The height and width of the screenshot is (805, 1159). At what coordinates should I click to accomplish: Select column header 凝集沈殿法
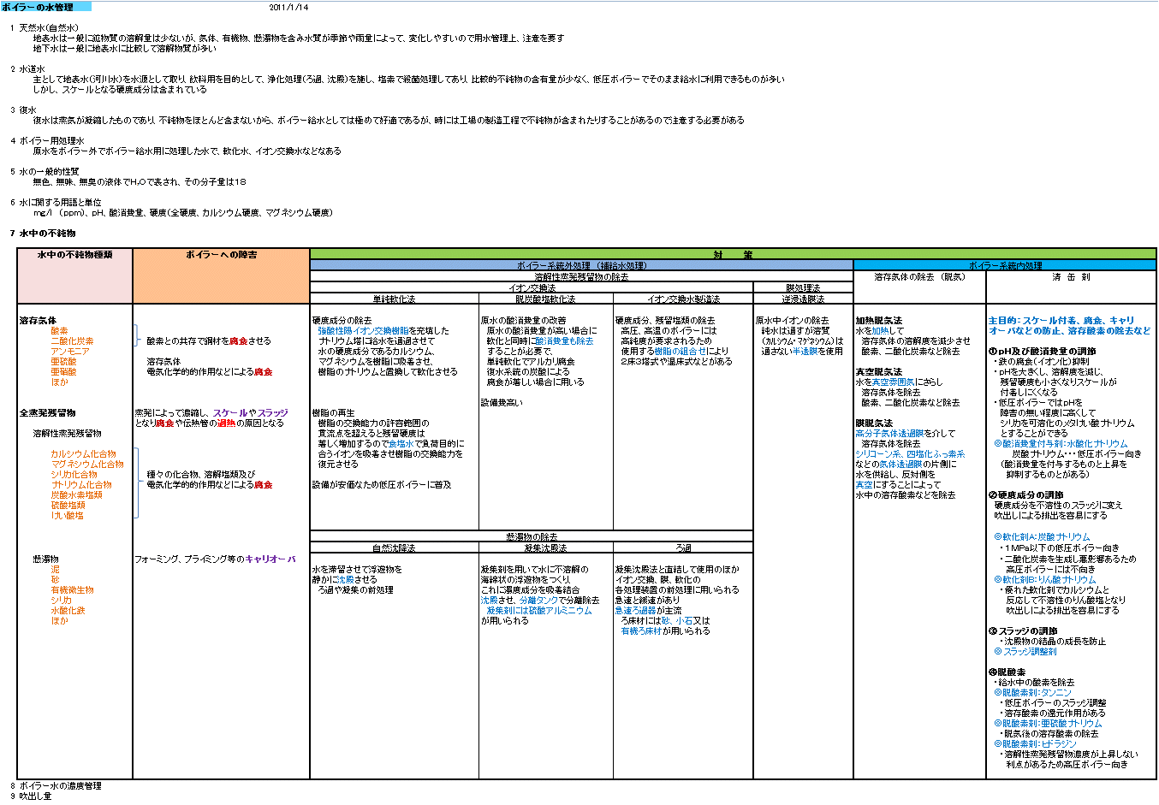click(x=545, y=548)
